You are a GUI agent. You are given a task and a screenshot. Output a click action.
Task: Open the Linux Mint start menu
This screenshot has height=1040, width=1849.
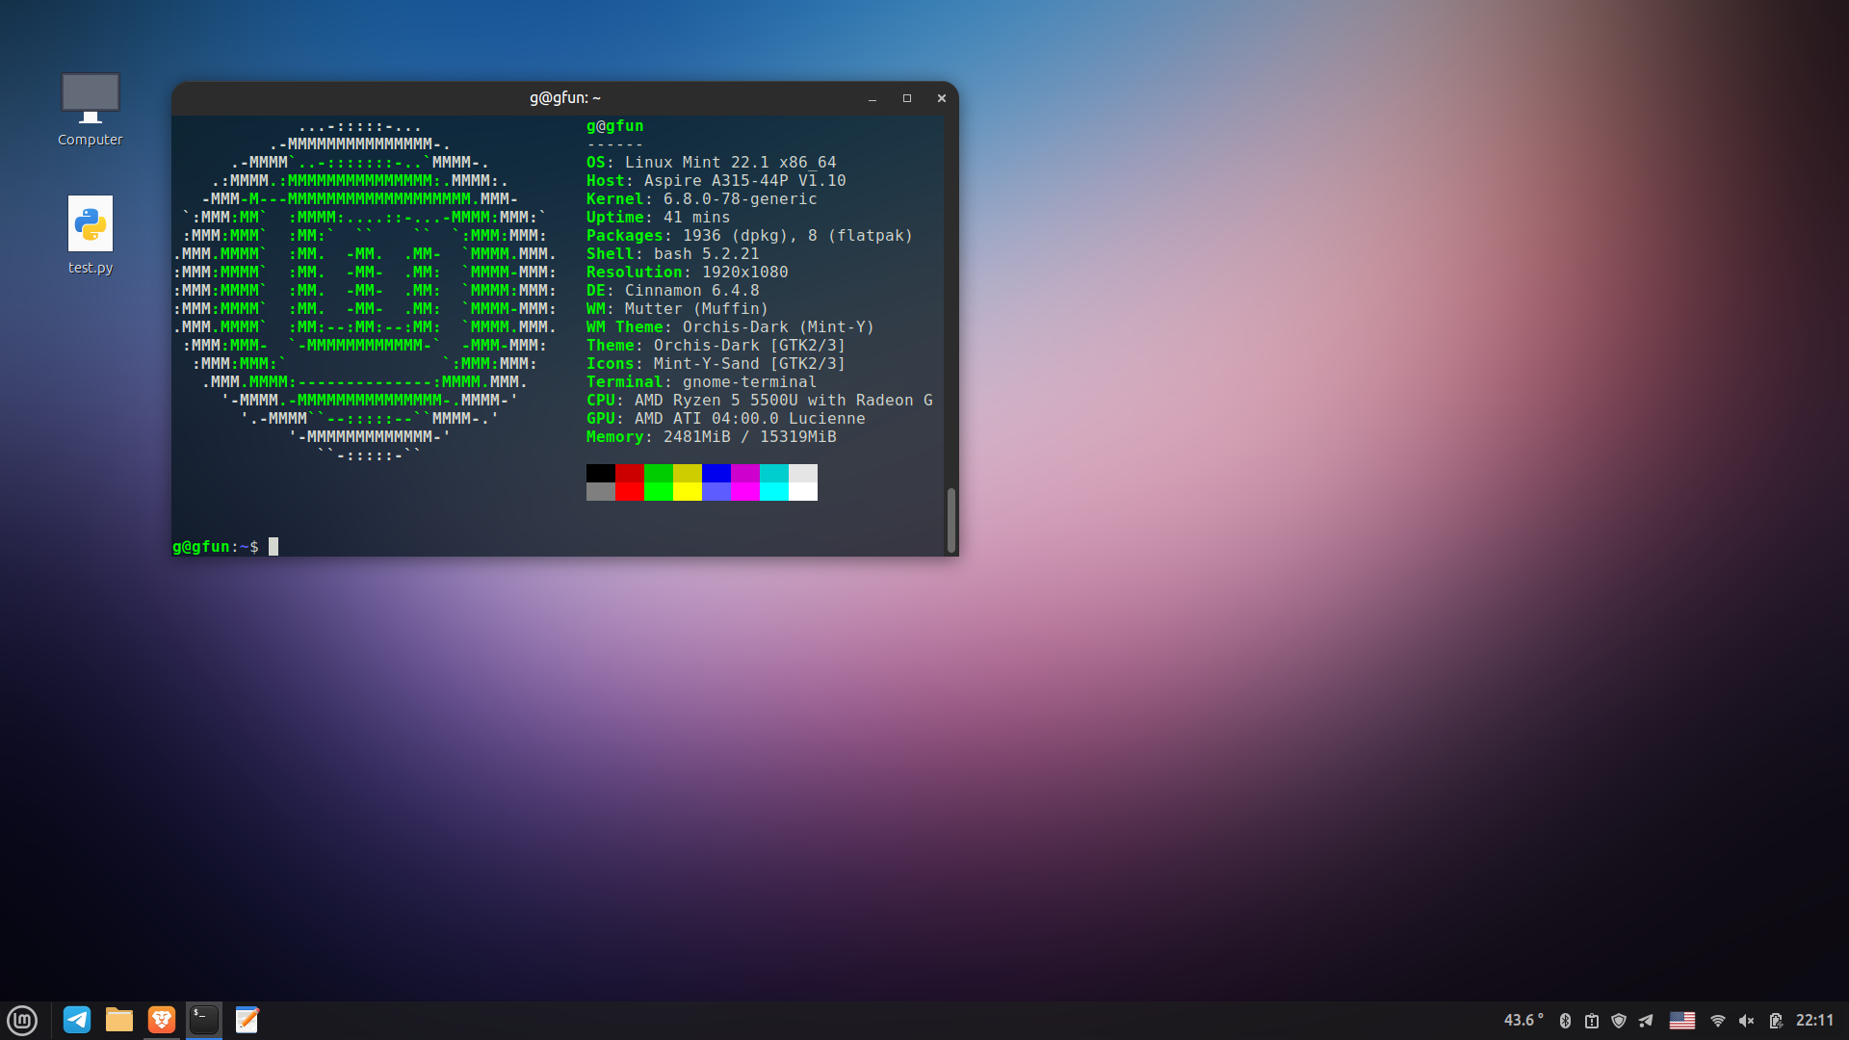pos(21,1020)
